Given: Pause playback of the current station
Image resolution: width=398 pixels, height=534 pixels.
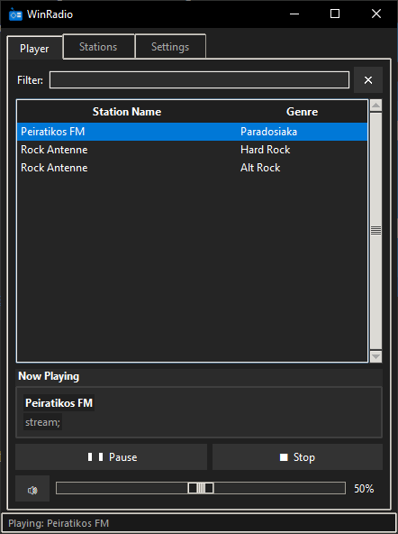Looking at the screenshot, I should coord(111,457).
